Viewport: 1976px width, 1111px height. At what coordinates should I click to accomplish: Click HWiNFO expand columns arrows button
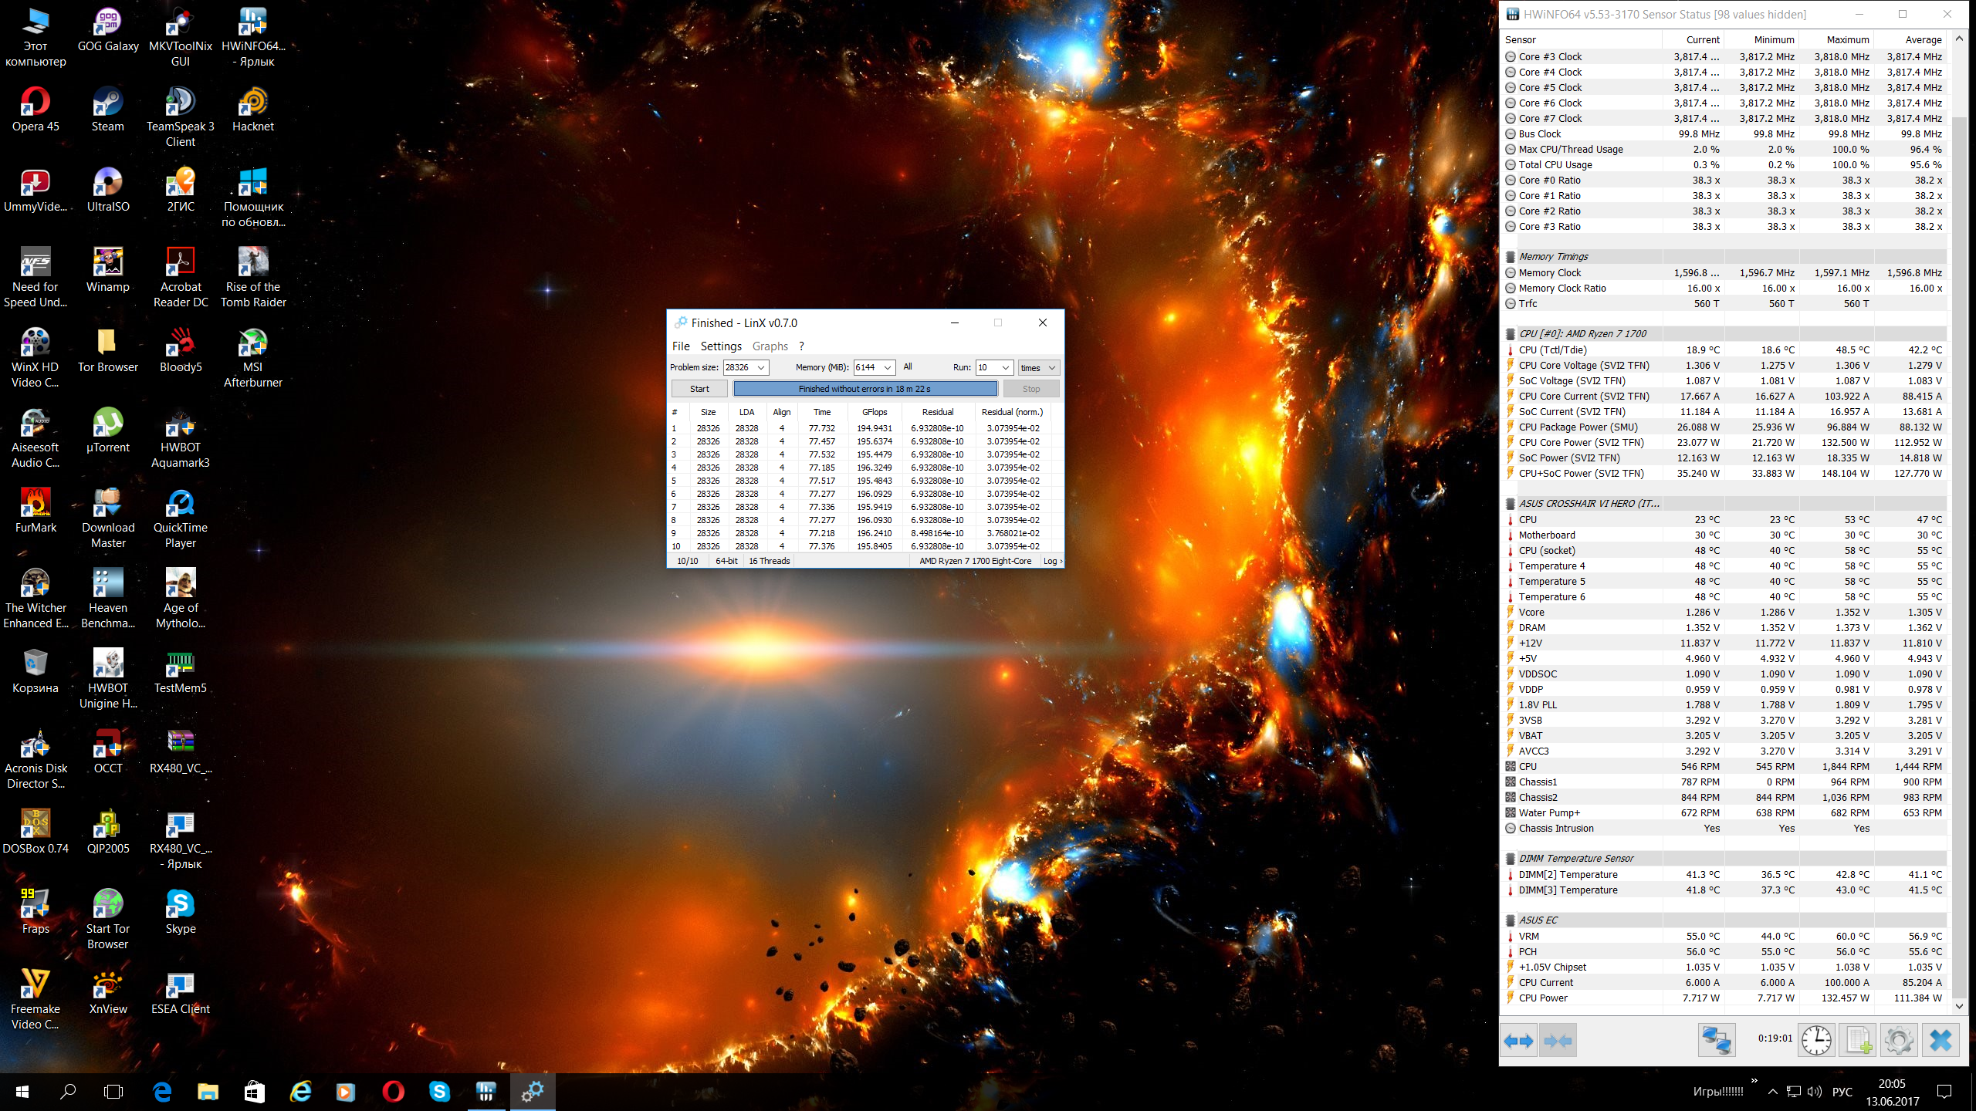pyautogui.click(x=1518, y=1041)
